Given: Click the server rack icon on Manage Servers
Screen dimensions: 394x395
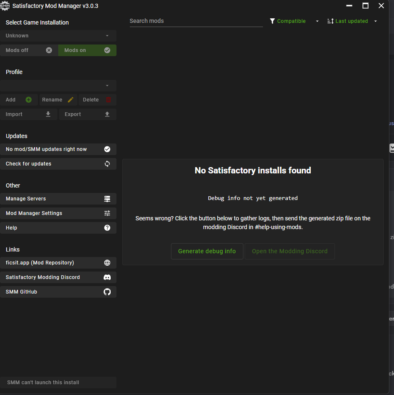Looking at the screenshot, I should [x=107, y=199].
